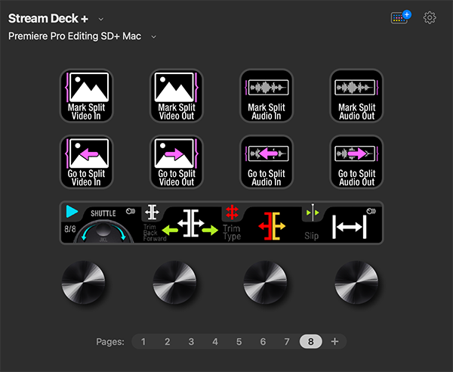Click the Go to Split Video Out key
The height and width of the screenshot is (372, 453).
click(x=177, y=162)
